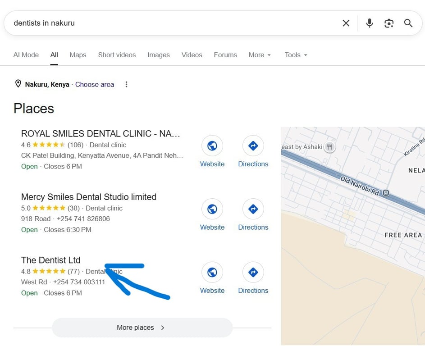This screenshot has width=425, height=346.
Task: Click FREE AREA label on the map
Action: tap(403, 235)
